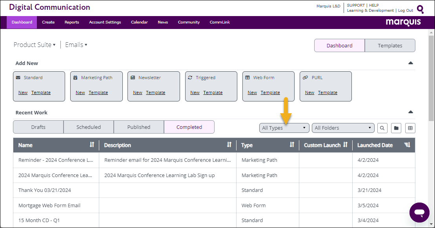Viewport: 435px width, 228px height.
Task: Open Account Settings menu
Action: [x=105, y=22]
